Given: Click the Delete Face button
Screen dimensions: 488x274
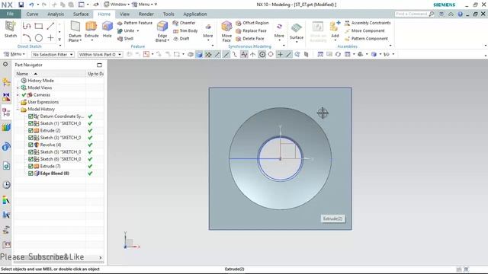Looking at the screenshot, I should coord(250,39).
